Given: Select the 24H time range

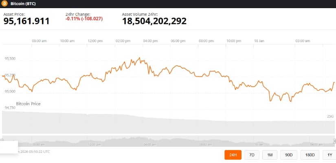Looking at the screenshot, I should click(233, 155).
